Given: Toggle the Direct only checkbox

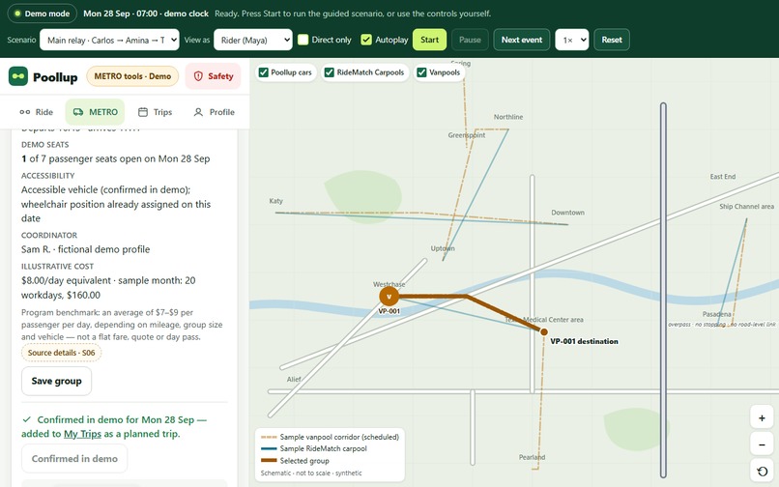Looking at the screenshot, I should 303,40.
